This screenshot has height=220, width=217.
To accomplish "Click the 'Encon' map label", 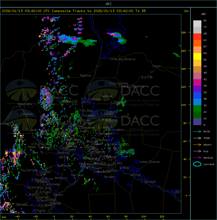I will coord(156,66).
